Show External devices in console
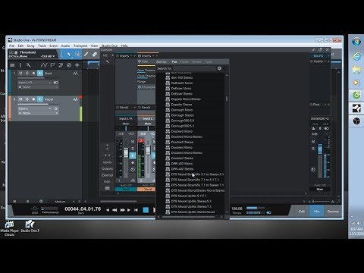This screenshot has height=273, width=364. (107, 175)
